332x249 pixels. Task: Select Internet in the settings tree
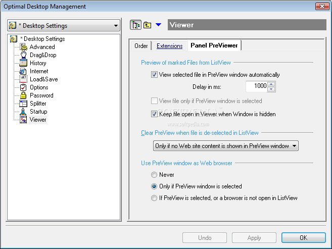(39, 71)
